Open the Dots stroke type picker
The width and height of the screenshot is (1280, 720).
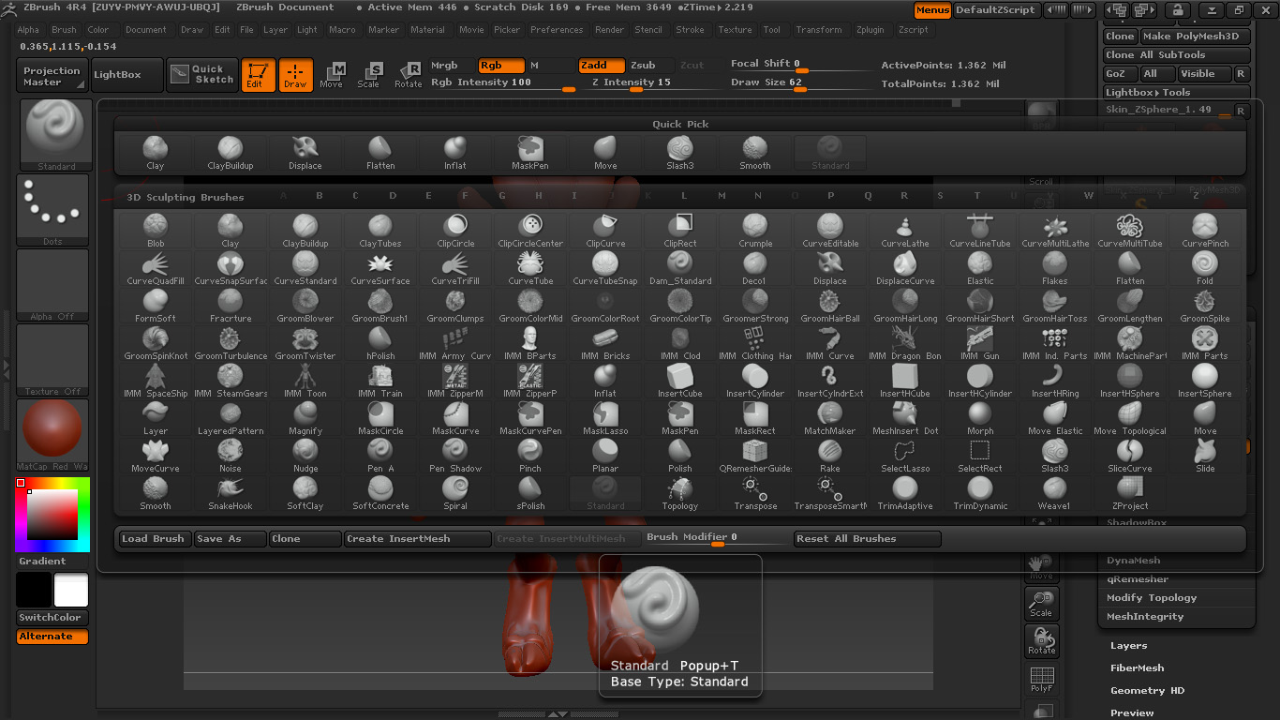(52, 209)
